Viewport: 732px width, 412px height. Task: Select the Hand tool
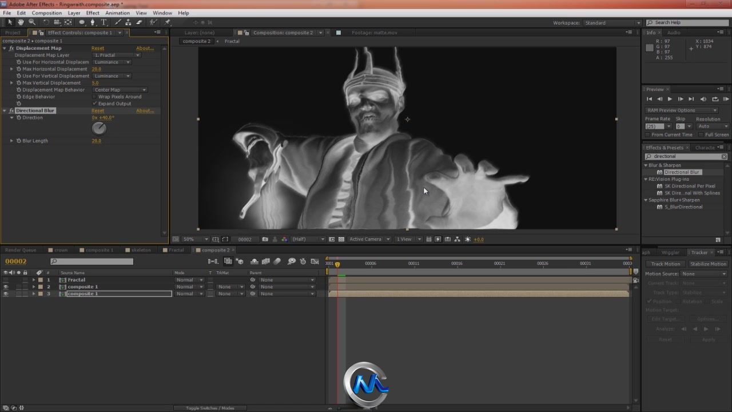[x=21, y=22]
